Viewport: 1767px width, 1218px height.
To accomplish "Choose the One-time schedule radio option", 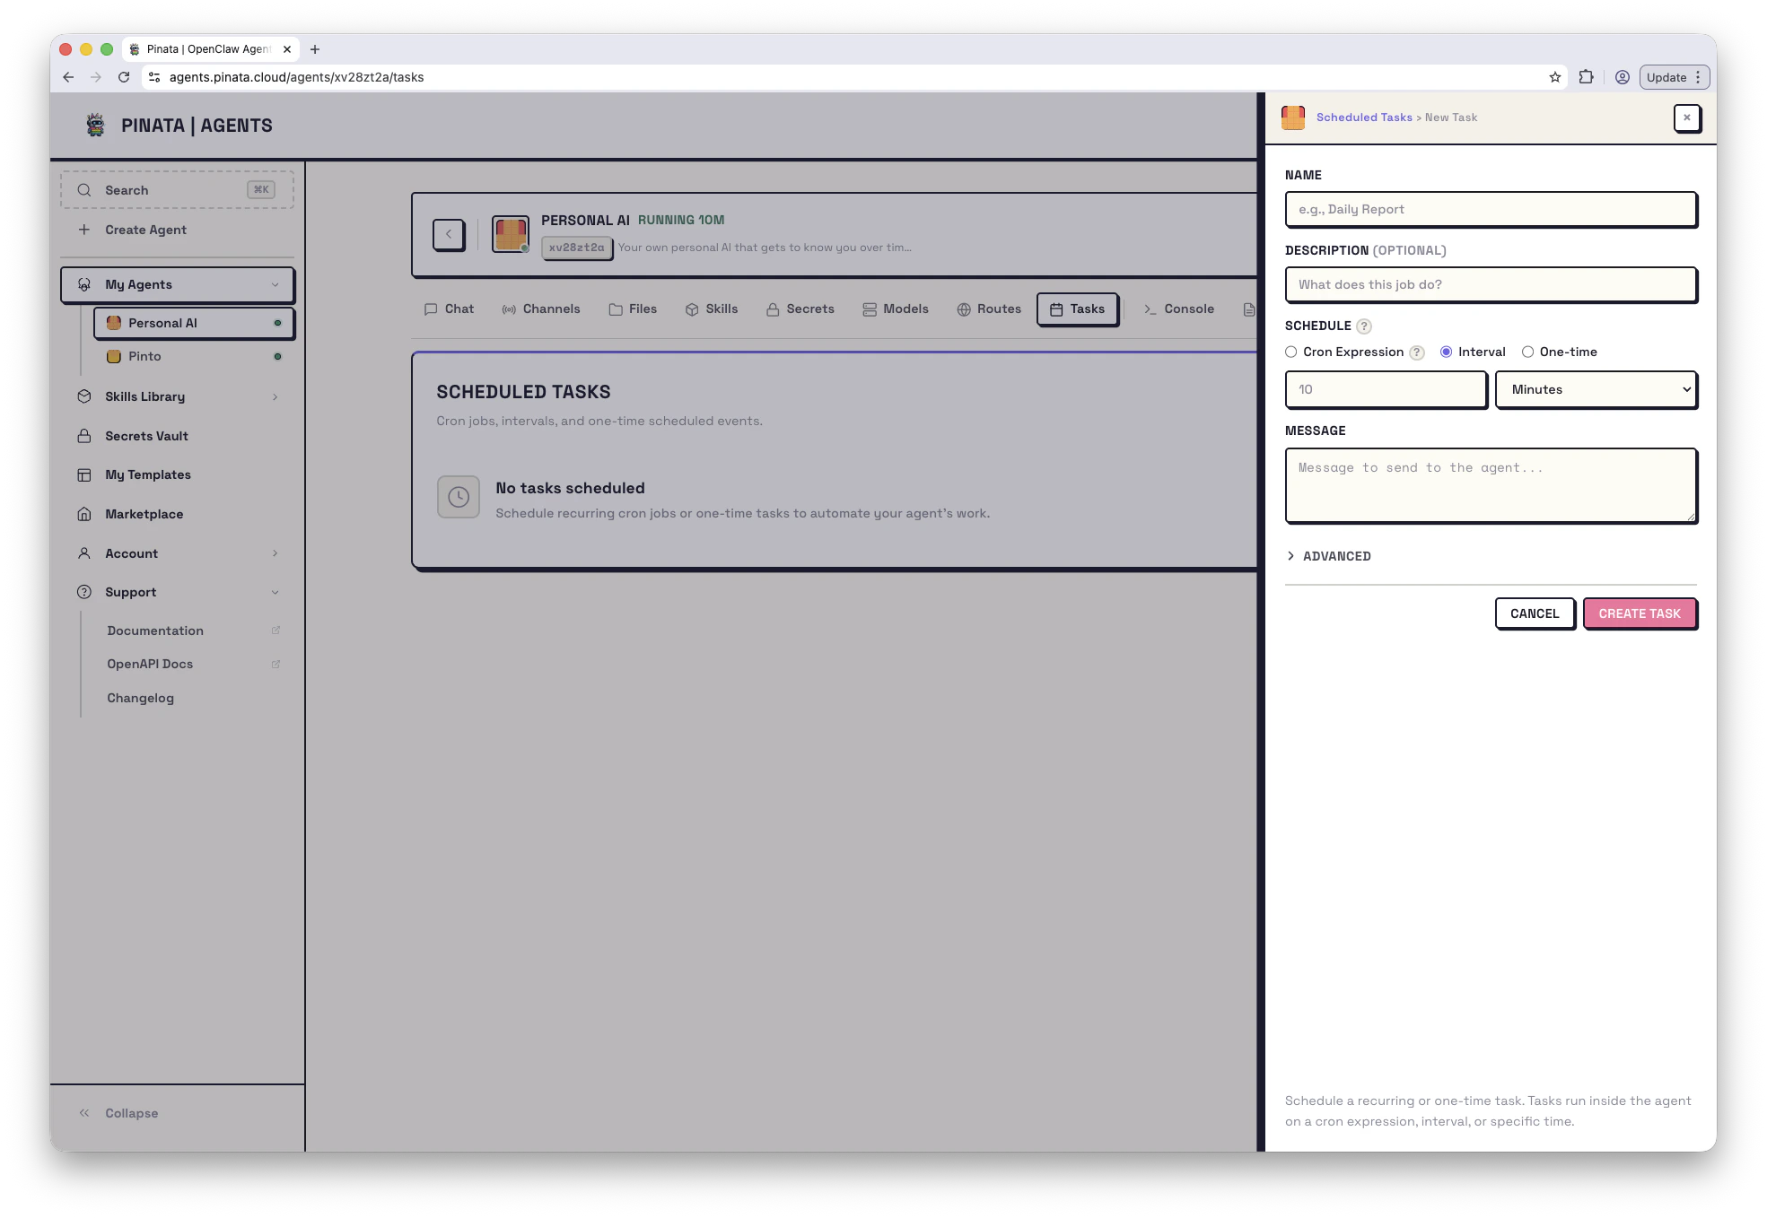I will [x=1527, y=352].
